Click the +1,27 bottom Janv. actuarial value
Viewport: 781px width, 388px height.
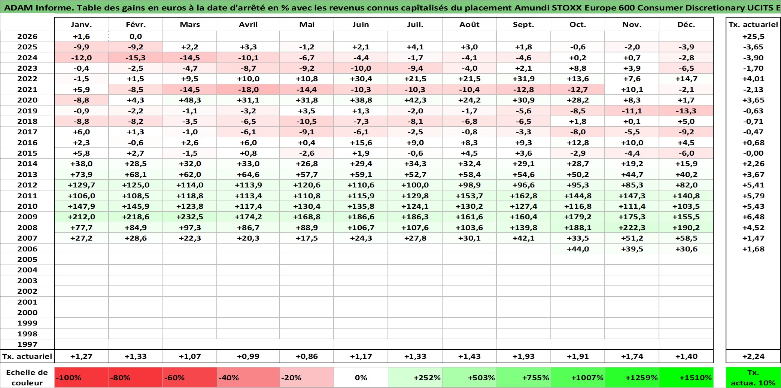click(82, 356)
